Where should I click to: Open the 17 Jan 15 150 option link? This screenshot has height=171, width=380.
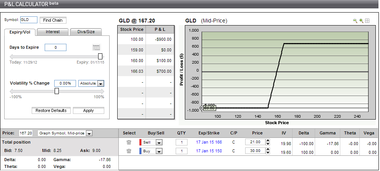coord(209,151)
